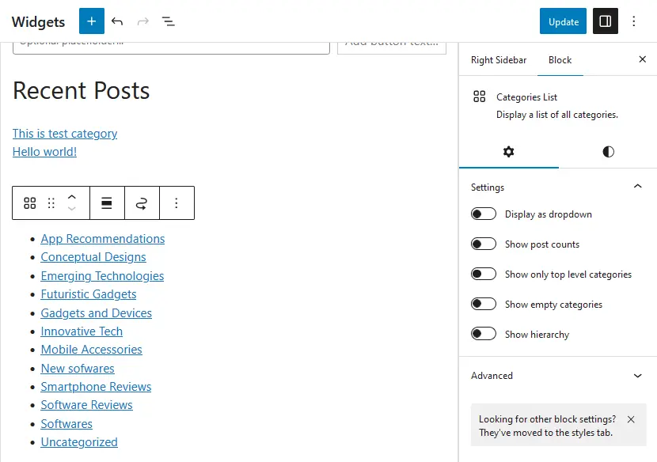Click the Softwares category link
657x462 pixels.
[66, 424]
